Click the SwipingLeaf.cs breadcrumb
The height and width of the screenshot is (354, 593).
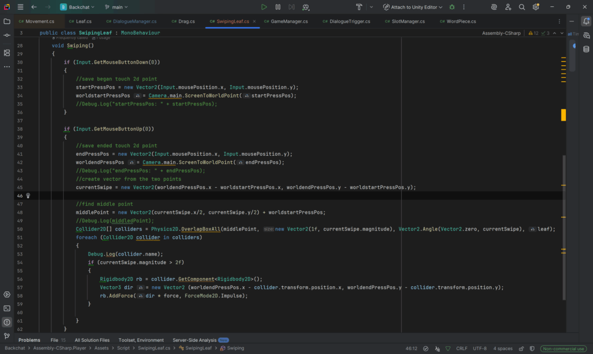(154, 348)
